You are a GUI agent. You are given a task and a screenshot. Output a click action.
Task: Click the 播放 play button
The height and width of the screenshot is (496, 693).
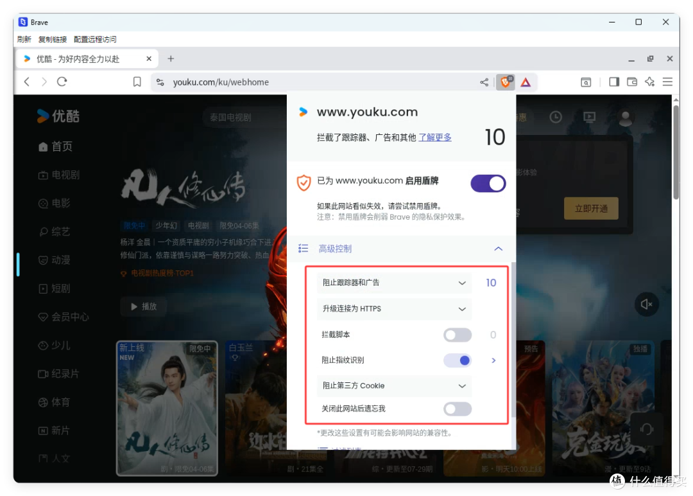pyautogui.click(x=144, y=306)
